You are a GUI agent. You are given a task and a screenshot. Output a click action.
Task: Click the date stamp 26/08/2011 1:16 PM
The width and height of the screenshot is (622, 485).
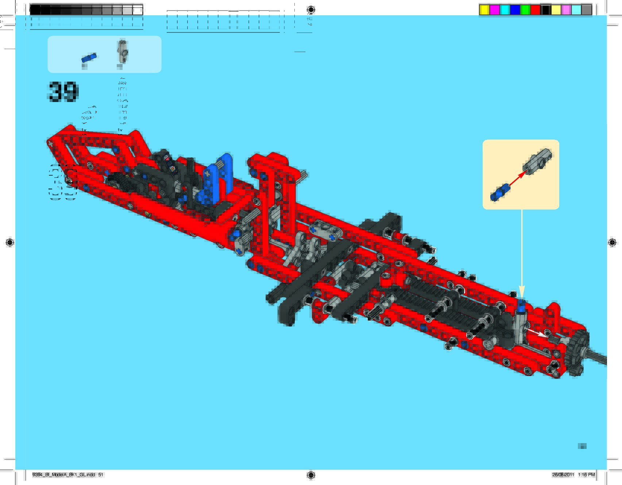[x=573, y=474]
